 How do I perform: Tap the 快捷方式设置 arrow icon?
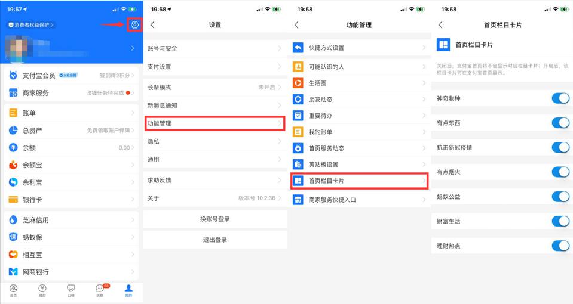point(298,48)
